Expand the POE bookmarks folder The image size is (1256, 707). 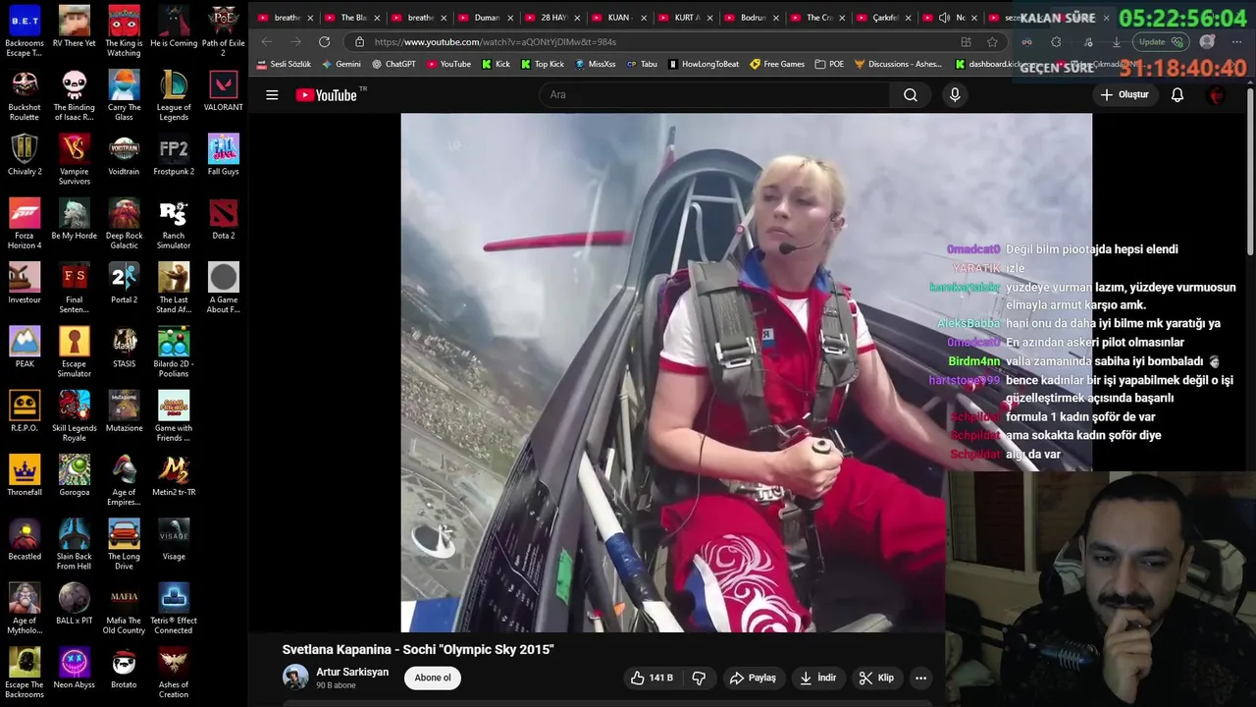click(x=829, y=64)
